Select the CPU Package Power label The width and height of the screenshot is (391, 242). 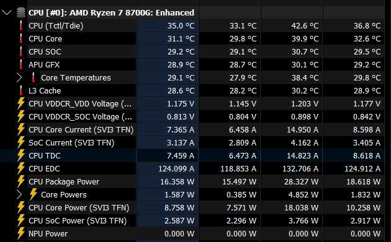[x=64, y=182]
